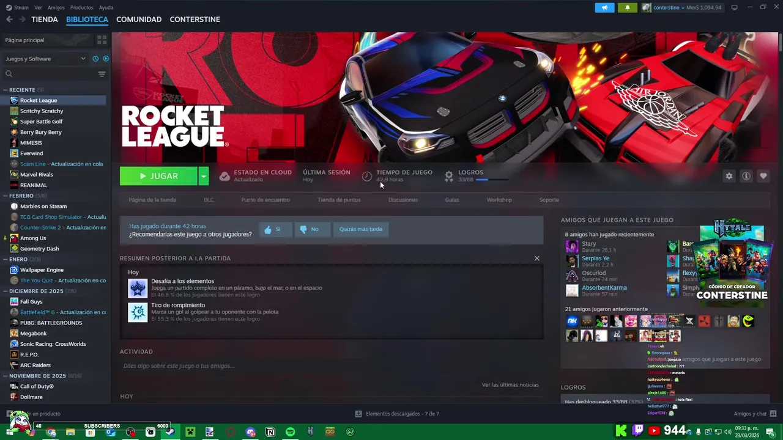
Task: Switch to Big Picture mode icon
Action: coord(734,7)
